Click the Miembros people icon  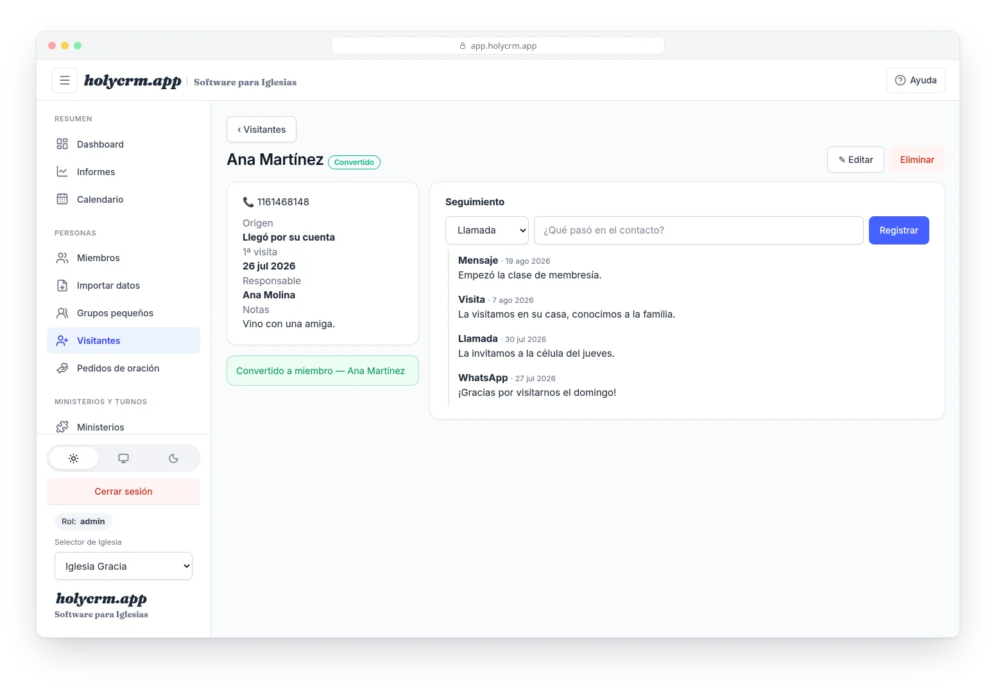62,257
